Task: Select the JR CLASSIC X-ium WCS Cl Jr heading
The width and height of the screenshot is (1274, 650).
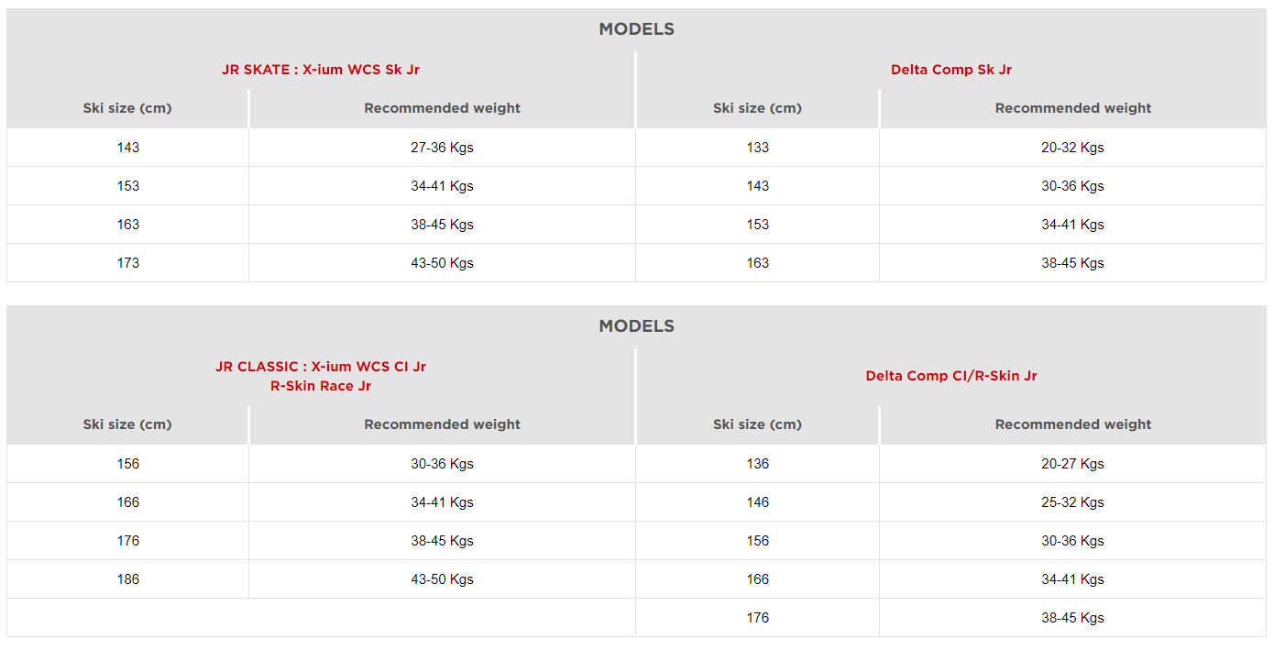Action: point(321,367)
